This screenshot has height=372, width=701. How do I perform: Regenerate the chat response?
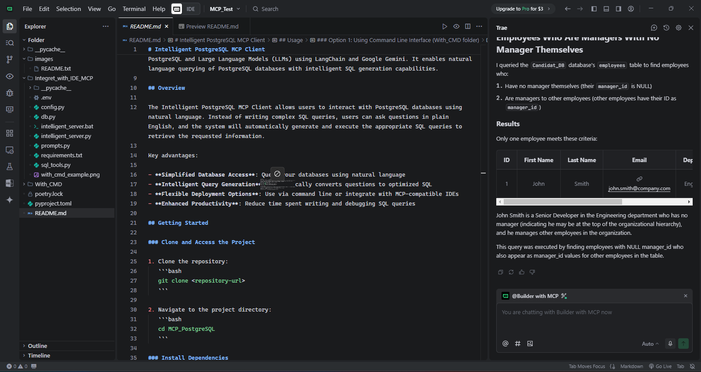pyautogui.click(x=511, y=272)
